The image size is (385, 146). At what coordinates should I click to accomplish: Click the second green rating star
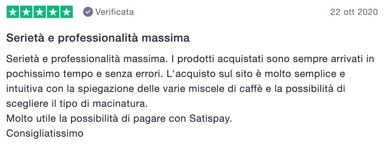coord(26,12)
